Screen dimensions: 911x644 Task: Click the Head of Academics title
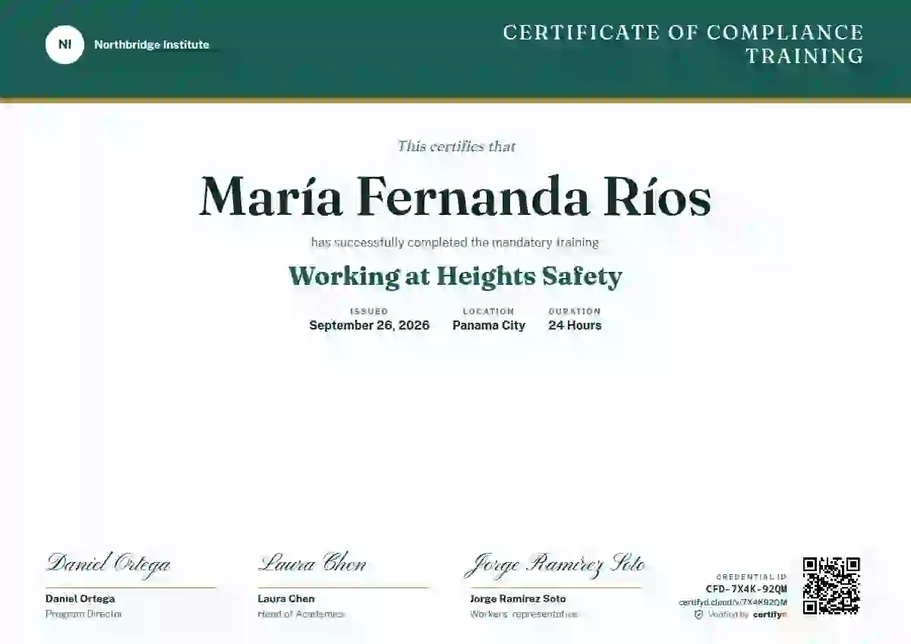(x=301, y=614)
